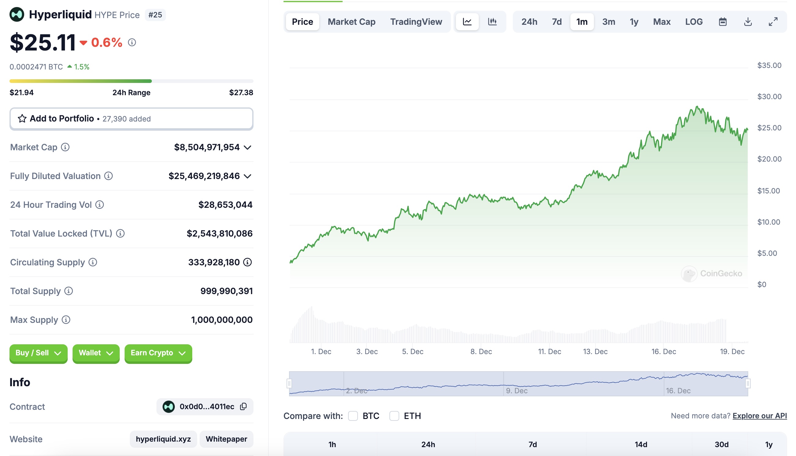Open the Earn Crypto dropdown
Viewport: 796px width, 456px height.
[158, 353]
